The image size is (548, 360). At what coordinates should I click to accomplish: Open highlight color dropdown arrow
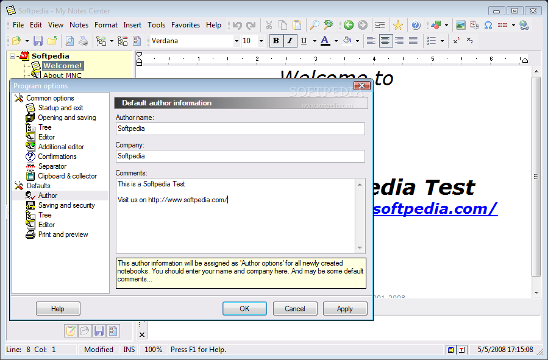(x=358, y=41)
